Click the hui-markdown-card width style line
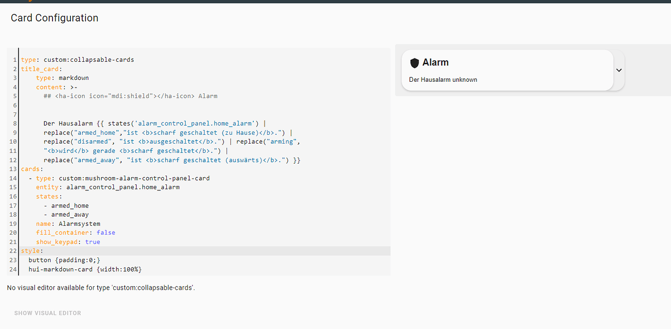This screenshot has width=671, height=329. pyautogui.click(x=85, y=269)
